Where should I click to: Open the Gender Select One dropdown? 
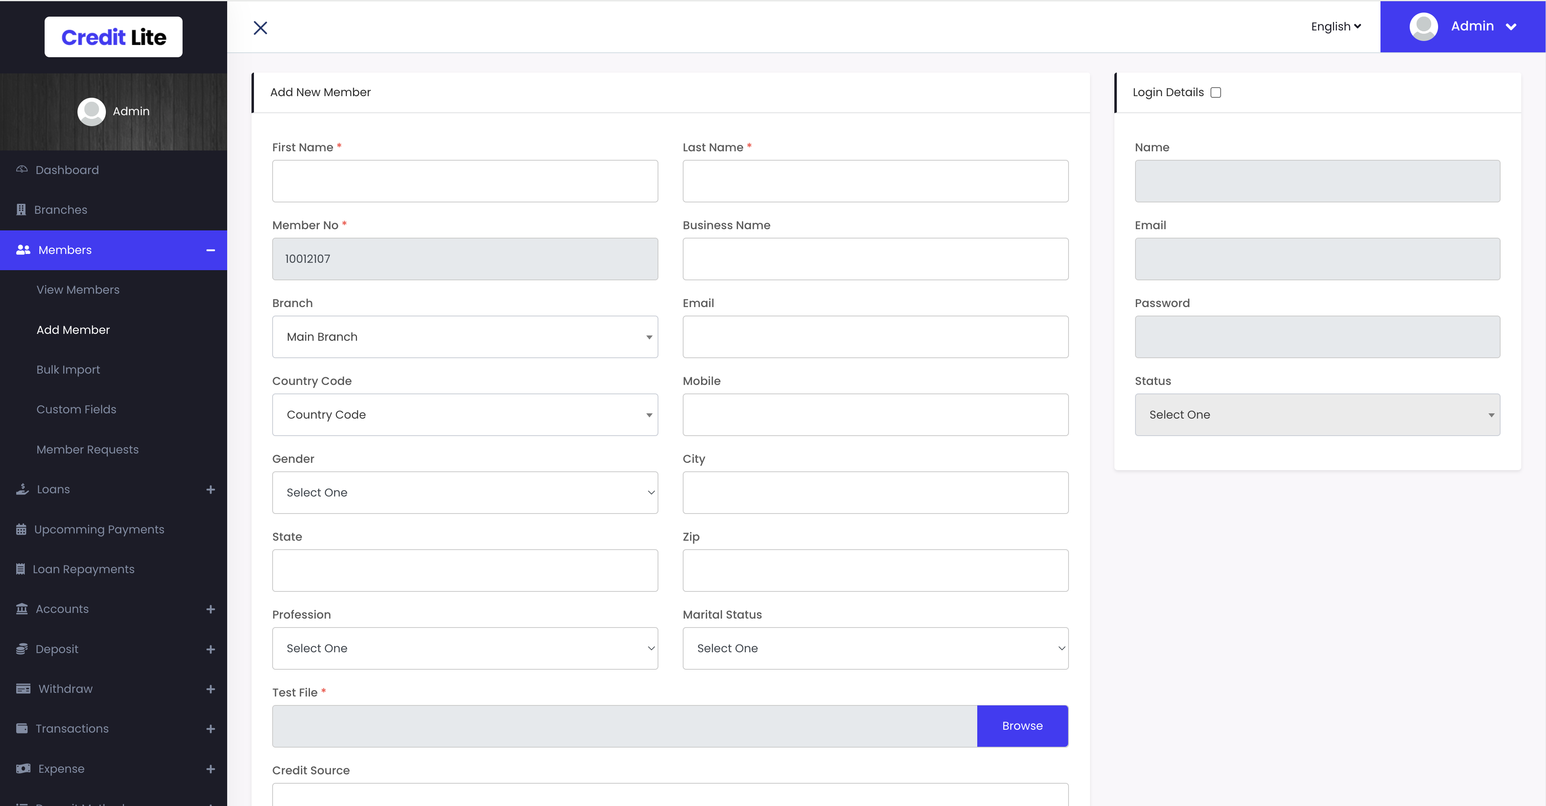click(x=464, y=493)
